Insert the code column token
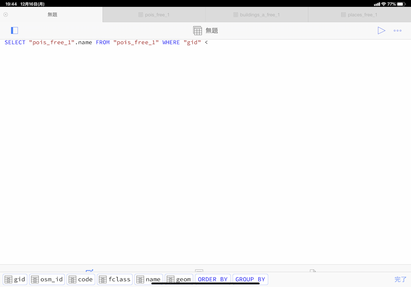411x287 pixels. click(80, 279)
